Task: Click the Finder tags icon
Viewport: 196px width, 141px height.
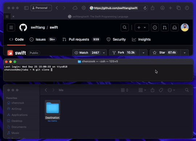Action: click(161, 90)
